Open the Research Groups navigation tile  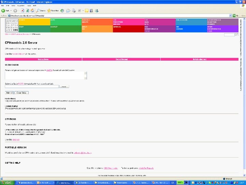click(97, 22)
